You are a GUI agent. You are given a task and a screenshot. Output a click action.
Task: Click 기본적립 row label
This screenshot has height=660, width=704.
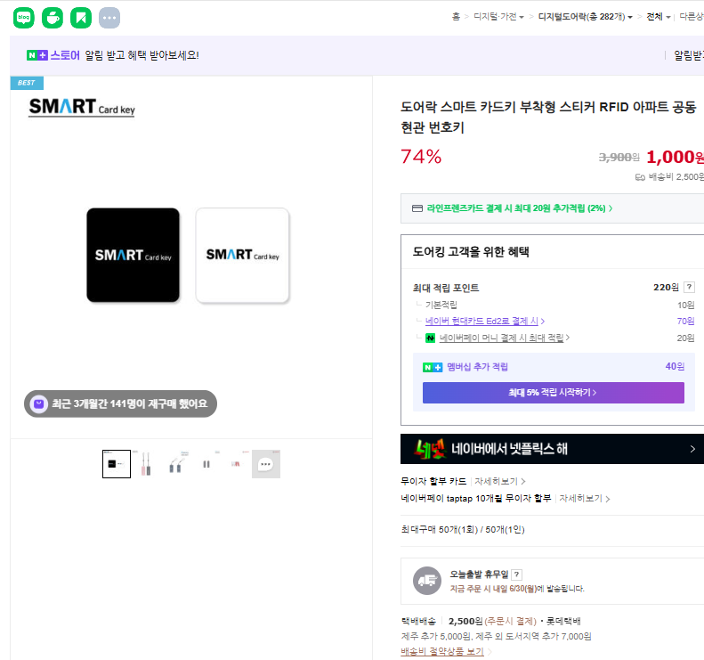441,306
